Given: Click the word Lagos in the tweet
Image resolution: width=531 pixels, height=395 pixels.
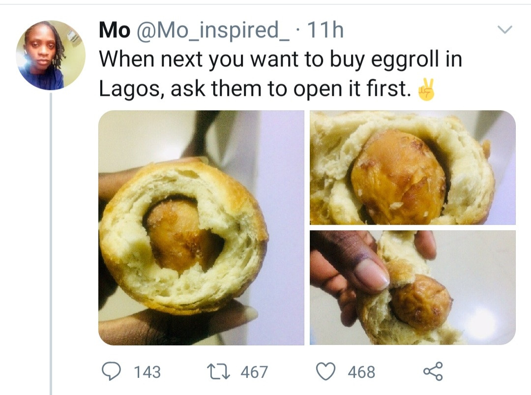Looking at the screenshot, I should (129, 89).
